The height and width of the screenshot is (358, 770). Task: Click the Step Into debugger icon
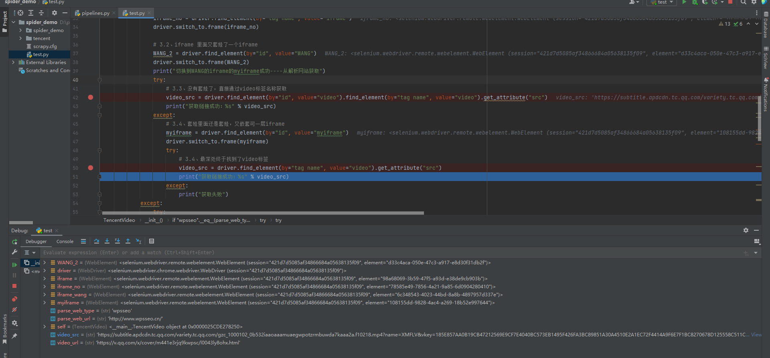pos(107,241)
